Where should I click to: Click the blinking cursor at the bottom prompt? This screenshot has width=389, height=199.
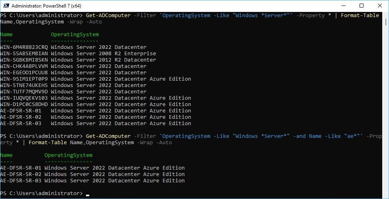click(x=88, y=195)
